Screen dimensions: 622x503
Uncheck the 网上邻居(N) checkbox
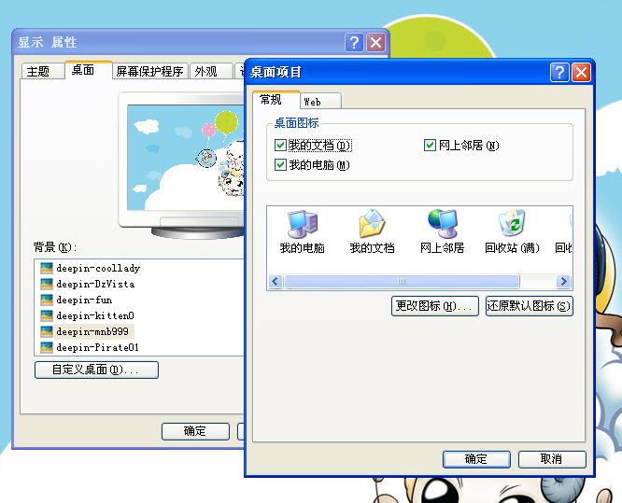[x=430, y=146]
